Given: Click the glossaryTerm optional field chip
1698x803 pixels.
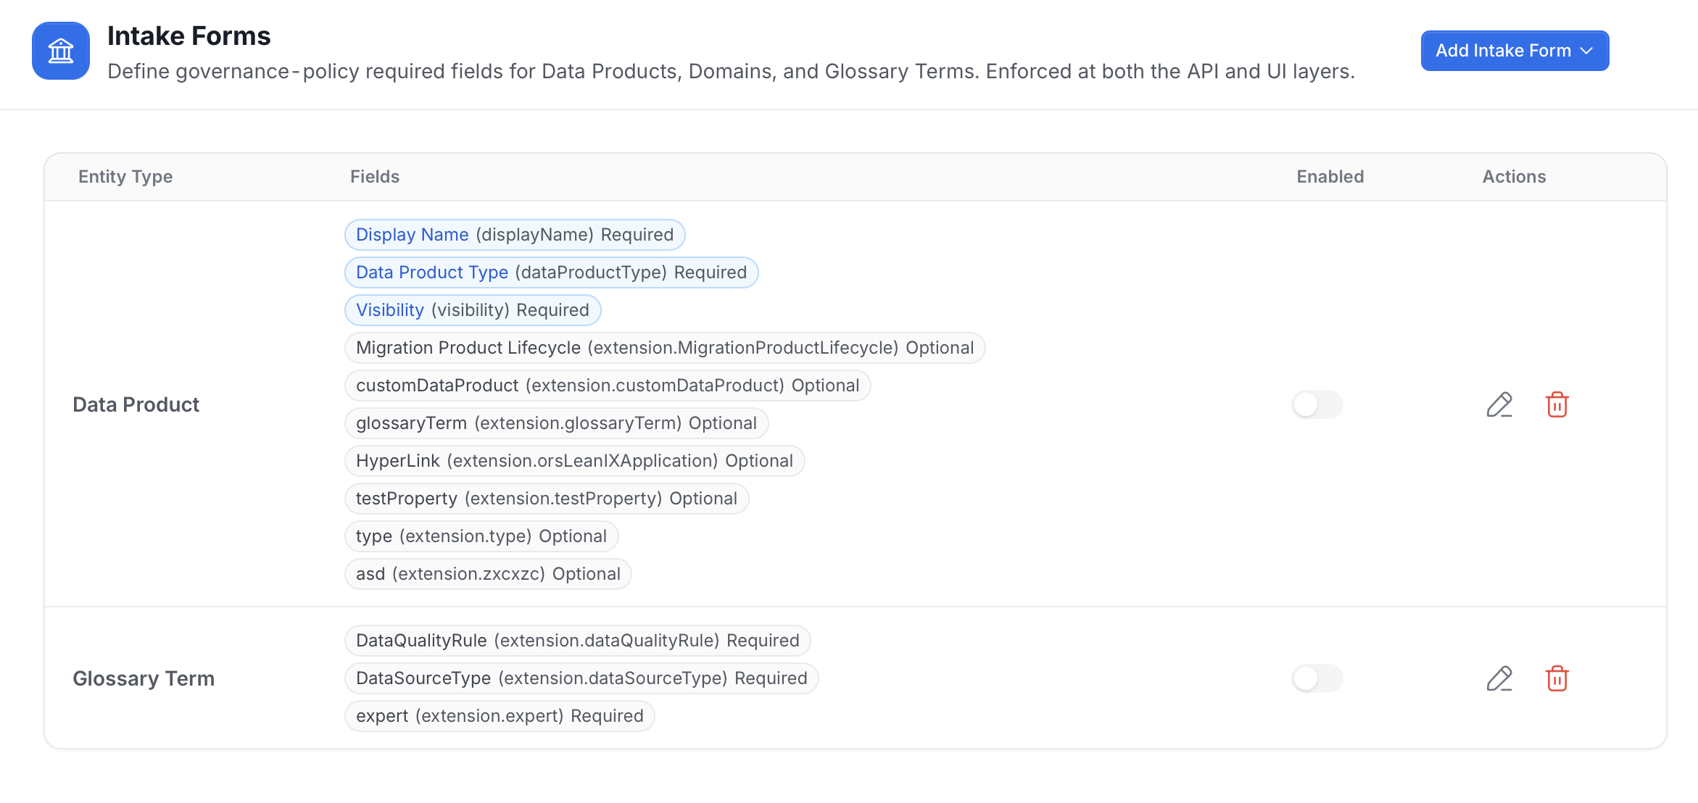Looking at the screenshot, I should point(556,423).
